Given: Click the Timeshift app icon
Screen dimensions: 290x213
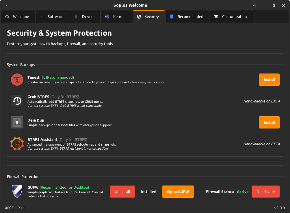Looking at the screenshot, I should pyautogui.click(x=17, y=80).
